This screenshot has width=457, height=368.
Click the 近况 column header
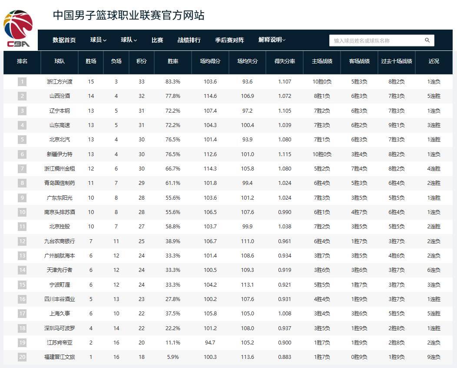coord(433,62)
